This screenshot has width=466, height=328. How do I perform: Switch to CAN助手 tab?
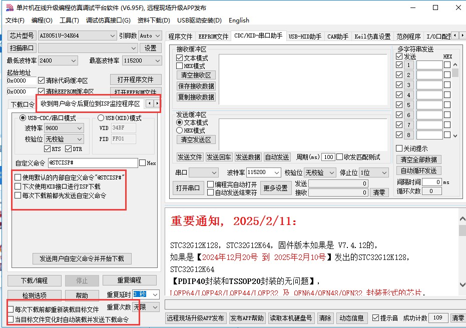[x=338, y=36]
